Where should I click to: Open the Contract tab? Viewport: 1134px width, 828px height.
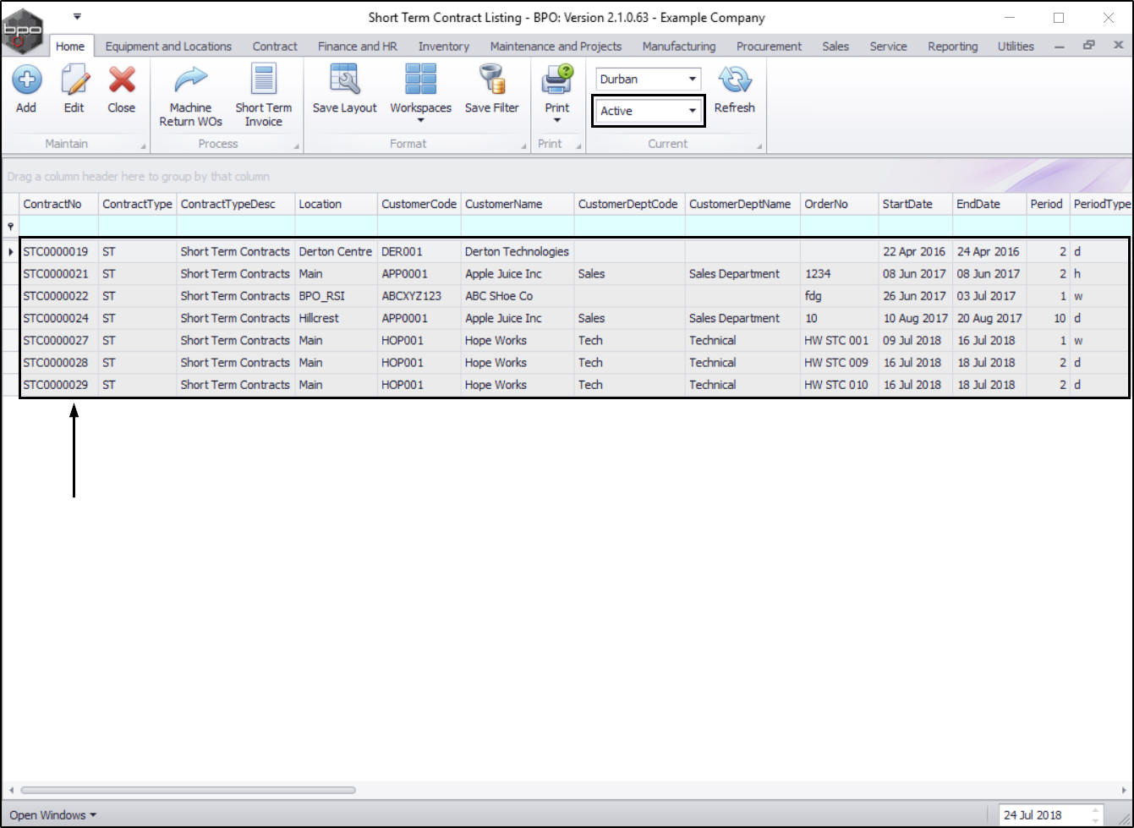(275, 47)
